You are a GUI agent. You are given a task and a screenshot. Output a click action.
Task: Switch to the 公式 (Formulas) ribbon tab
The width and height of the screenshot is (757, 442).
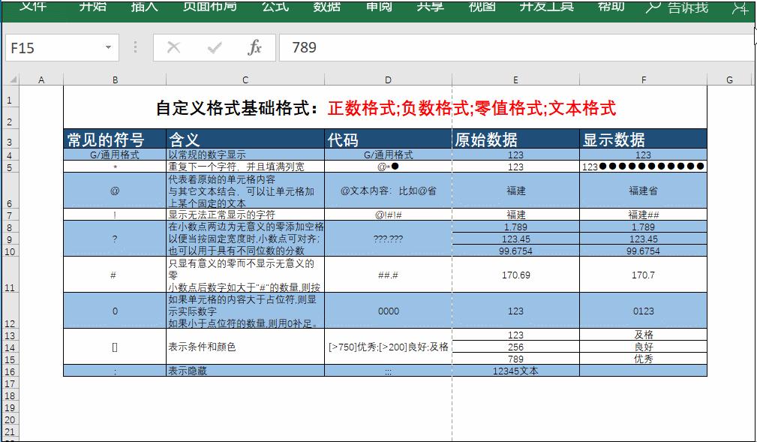click(275, 8)
